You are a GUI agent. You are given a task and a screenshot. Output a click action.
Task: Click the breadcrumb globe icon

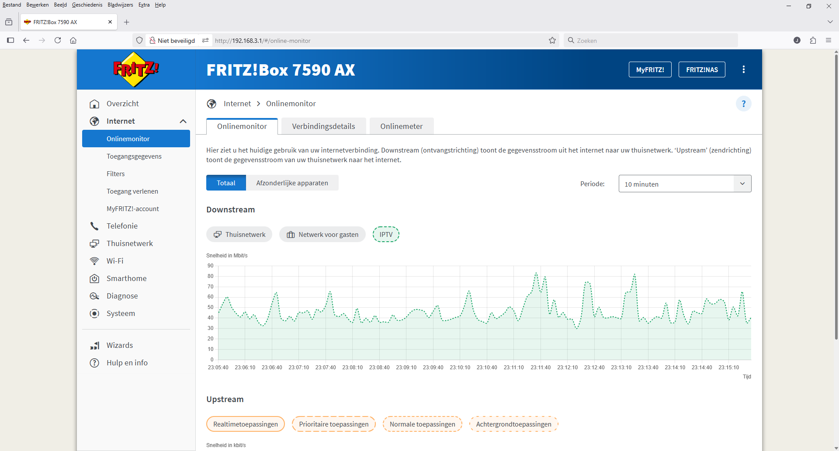point(211,104)
